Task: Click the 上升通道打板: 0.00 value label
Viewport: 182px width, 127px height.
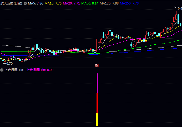Action: pyautogui.click(x=40, y=70)
